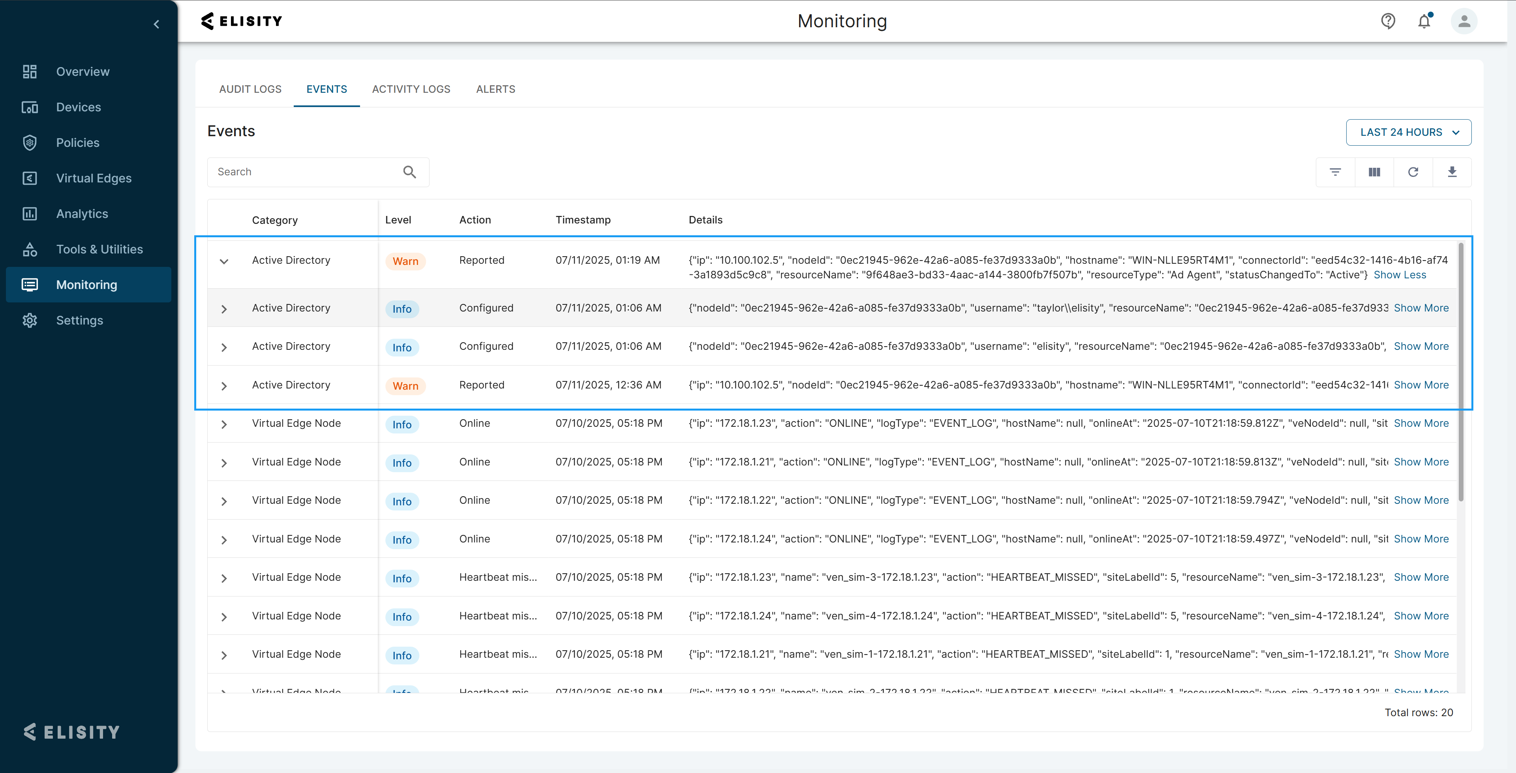The height and width of the screenshot is (773, 1516).
Task: Sort by the Category column header
Action: 275,220
